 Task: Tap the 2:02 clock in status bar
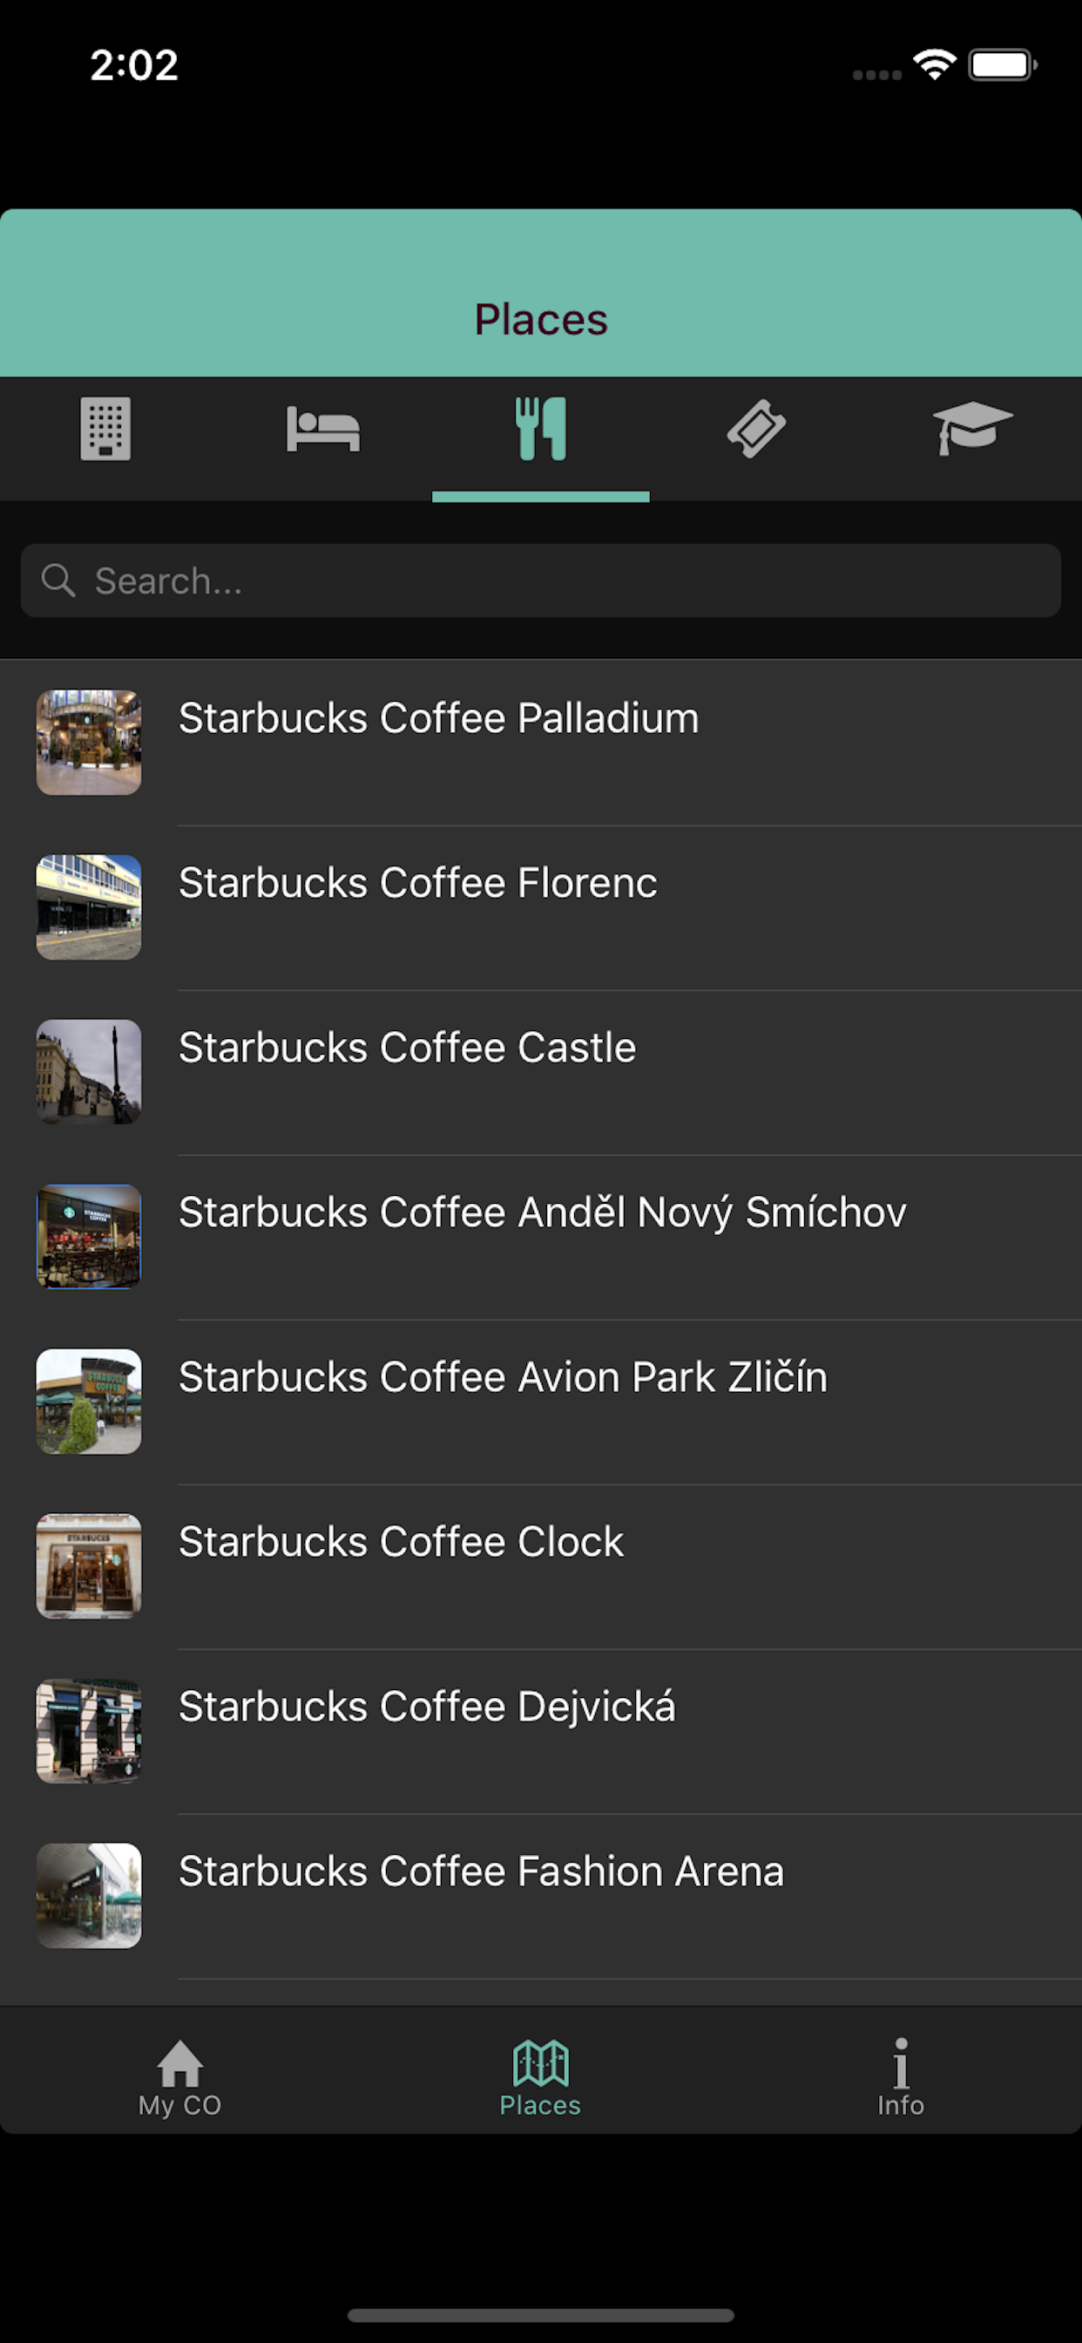133,65
